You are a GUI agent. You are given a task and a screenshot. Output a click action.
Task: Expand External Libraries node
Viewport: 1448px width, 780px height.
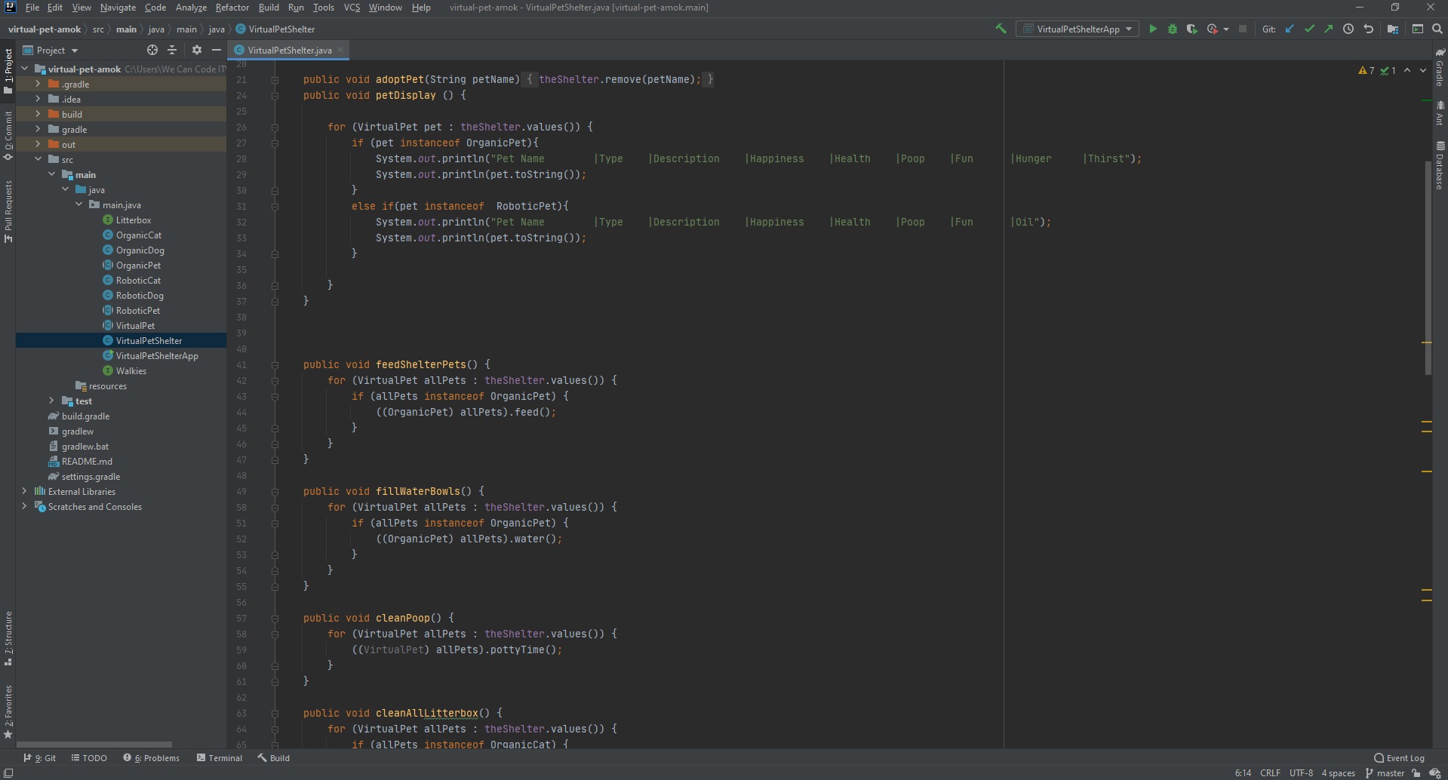(24, 491)
